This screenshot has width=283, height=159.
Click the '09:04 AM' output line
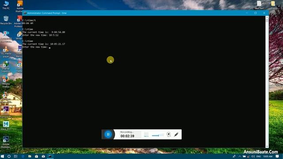tap(28, 23)
